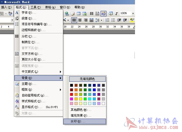Toggle the bulleted list button
The height and width of the screenshot is (132, 182).
pos(113,20)
